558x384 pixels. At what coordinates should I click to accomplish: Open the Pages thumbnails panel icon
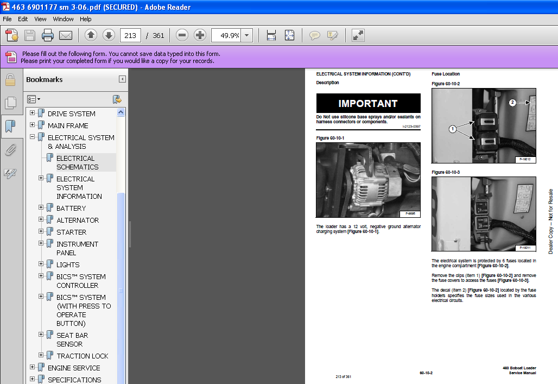point(10,103)
